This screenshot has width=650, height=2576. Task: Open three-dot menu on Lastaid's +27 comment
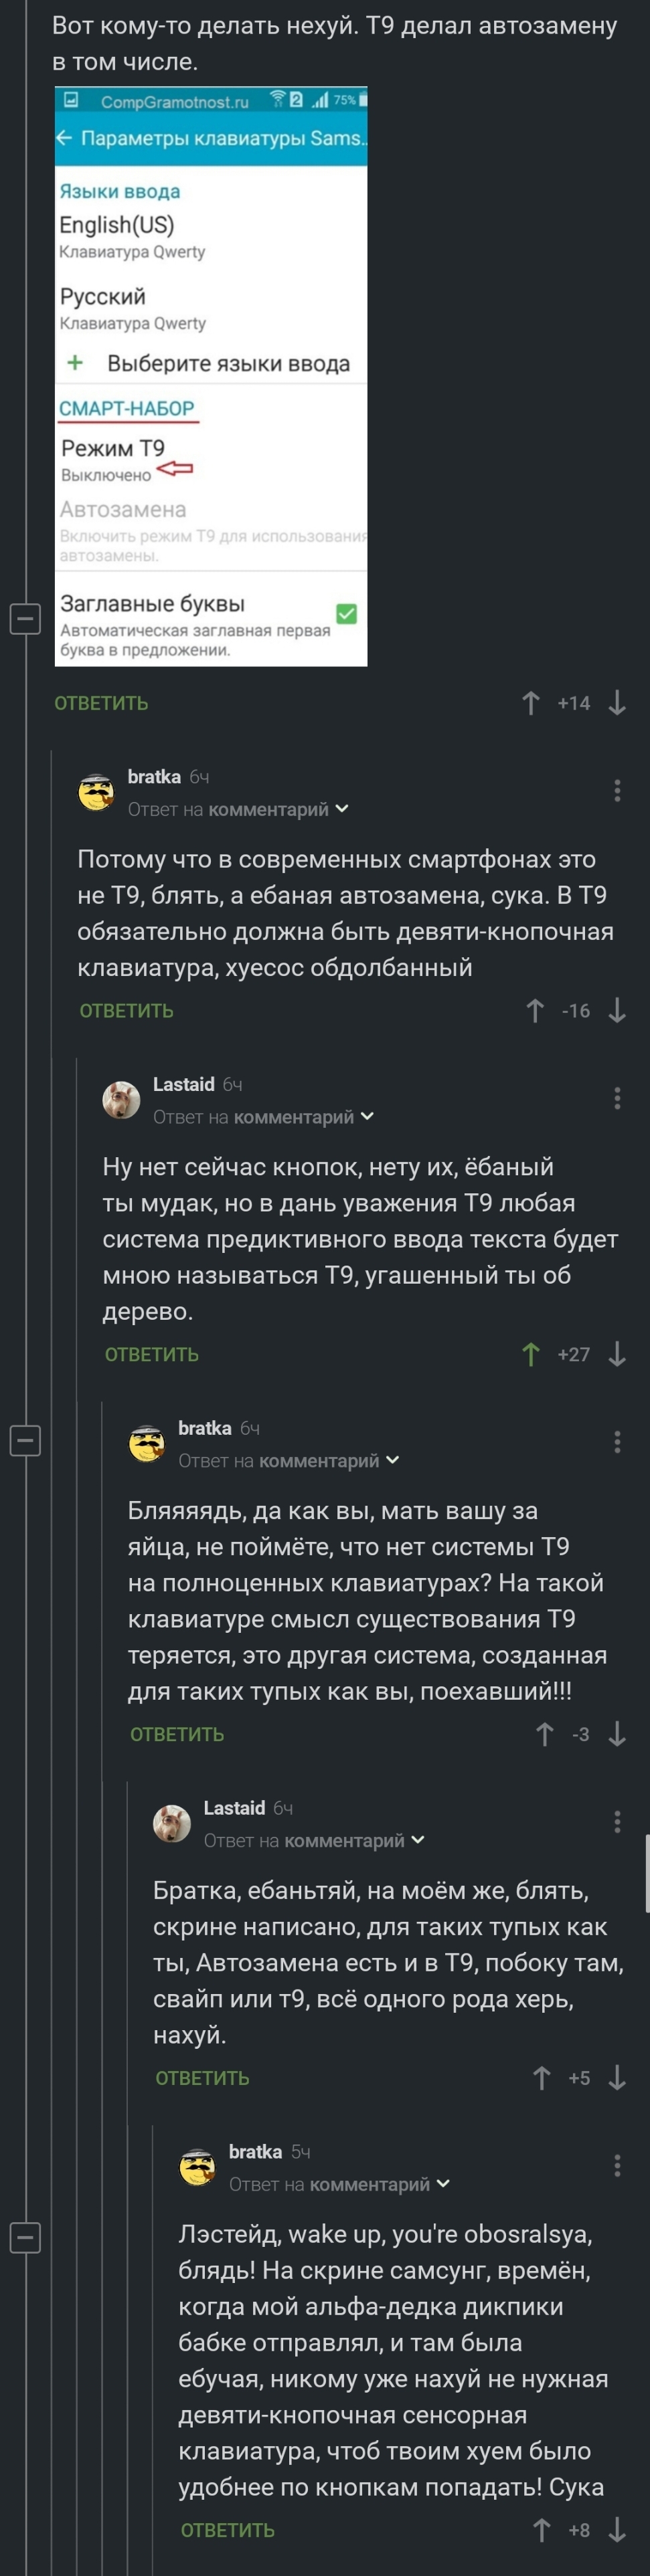pyautogui.click(x=617, y=1098)
